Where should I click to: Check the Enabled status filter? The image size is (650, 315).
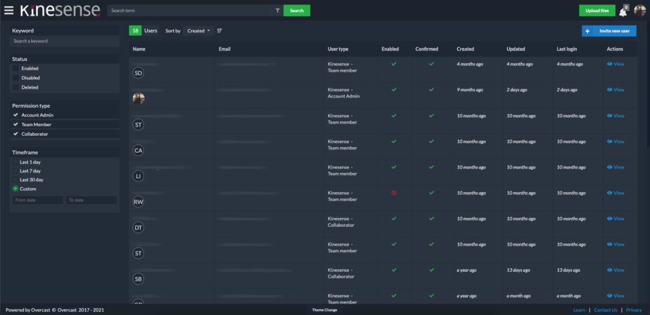[x=16, y=68]
